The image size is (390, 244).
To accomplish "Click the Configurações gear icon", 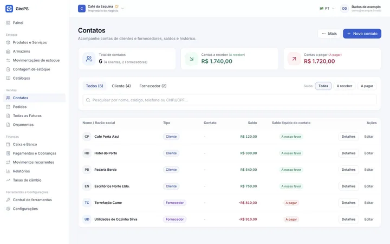I will (8, 209).
